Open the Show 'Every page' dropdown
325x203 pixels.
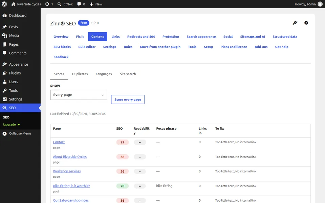click(x=79, y=95)
